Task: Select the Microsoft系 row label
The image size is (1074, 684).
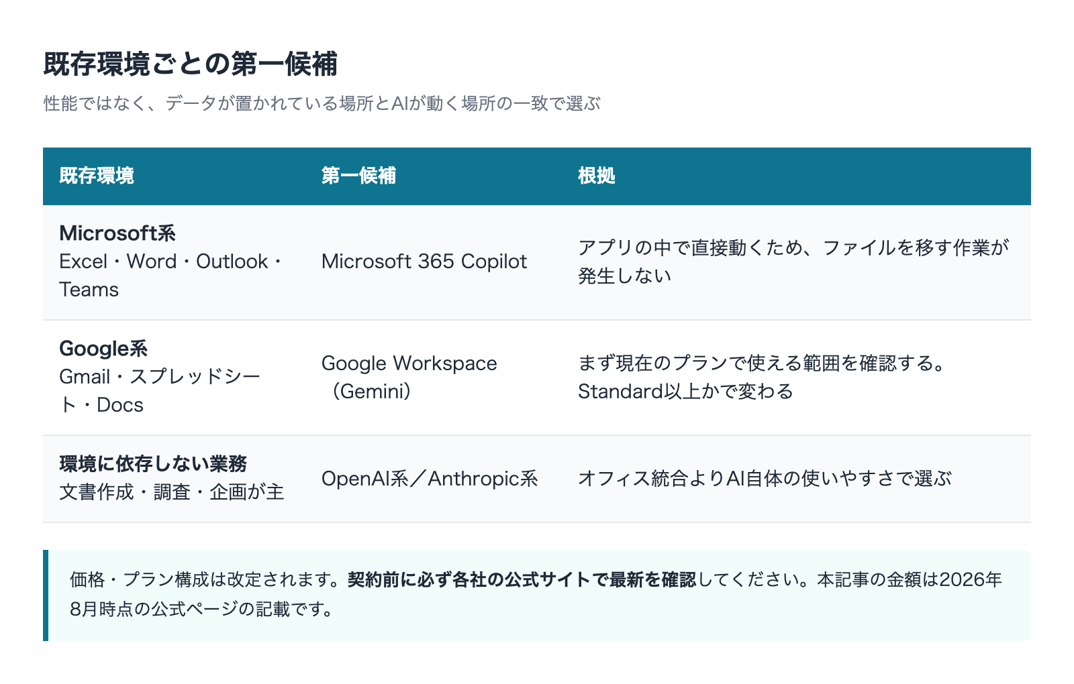Action: click(117, 233)
